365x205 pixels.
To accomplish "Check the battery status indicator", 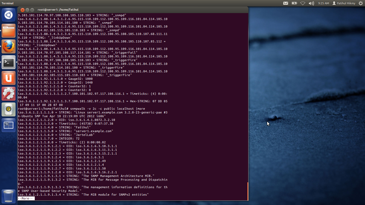I will pyautogui.click(x=294, y=3).
